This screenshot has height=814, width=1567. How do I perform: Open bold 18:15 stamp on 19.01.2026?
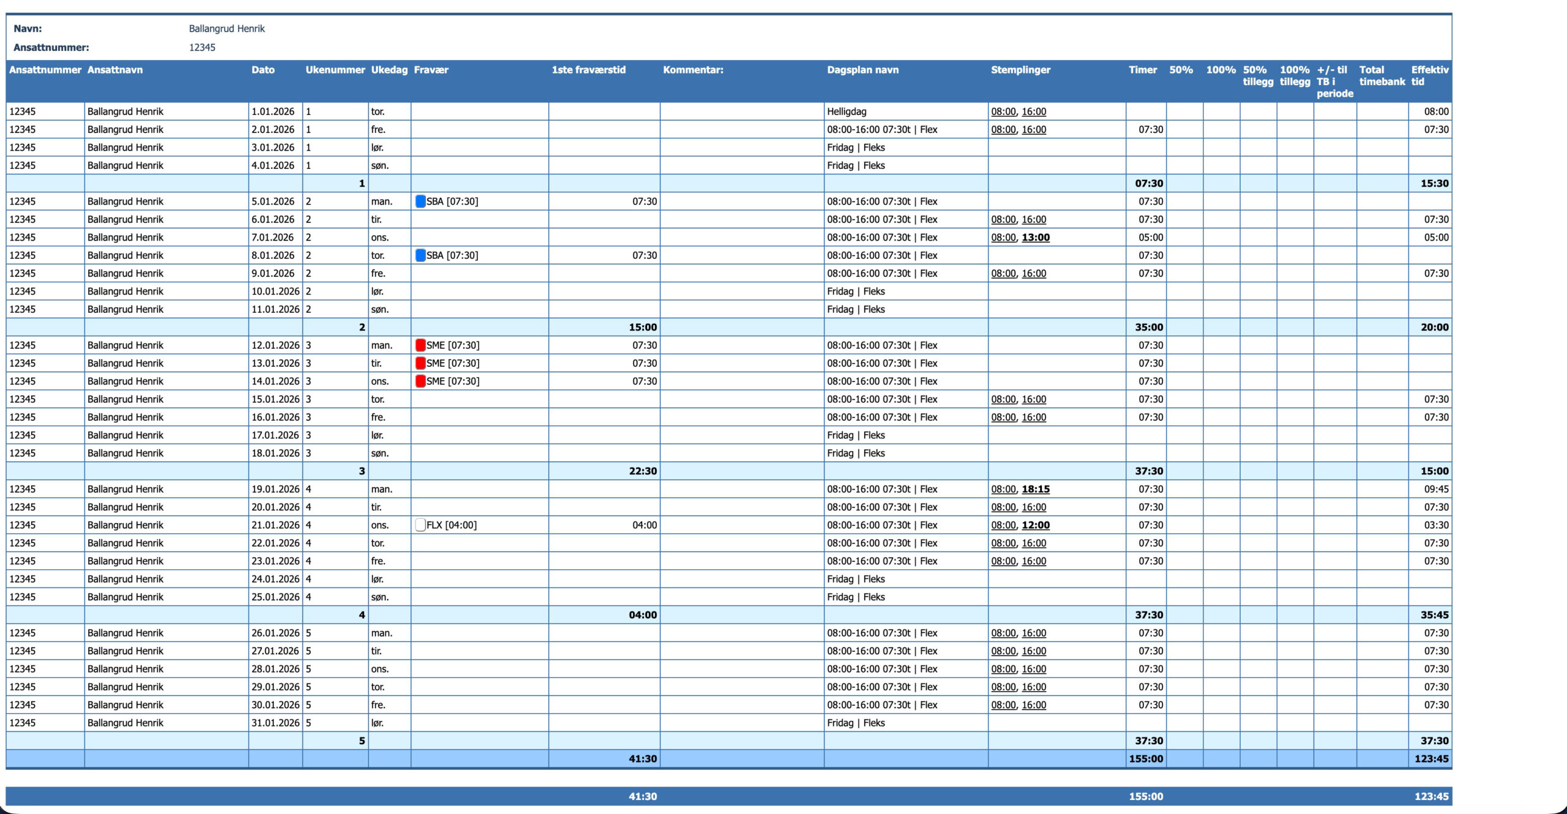(1035, 489)
